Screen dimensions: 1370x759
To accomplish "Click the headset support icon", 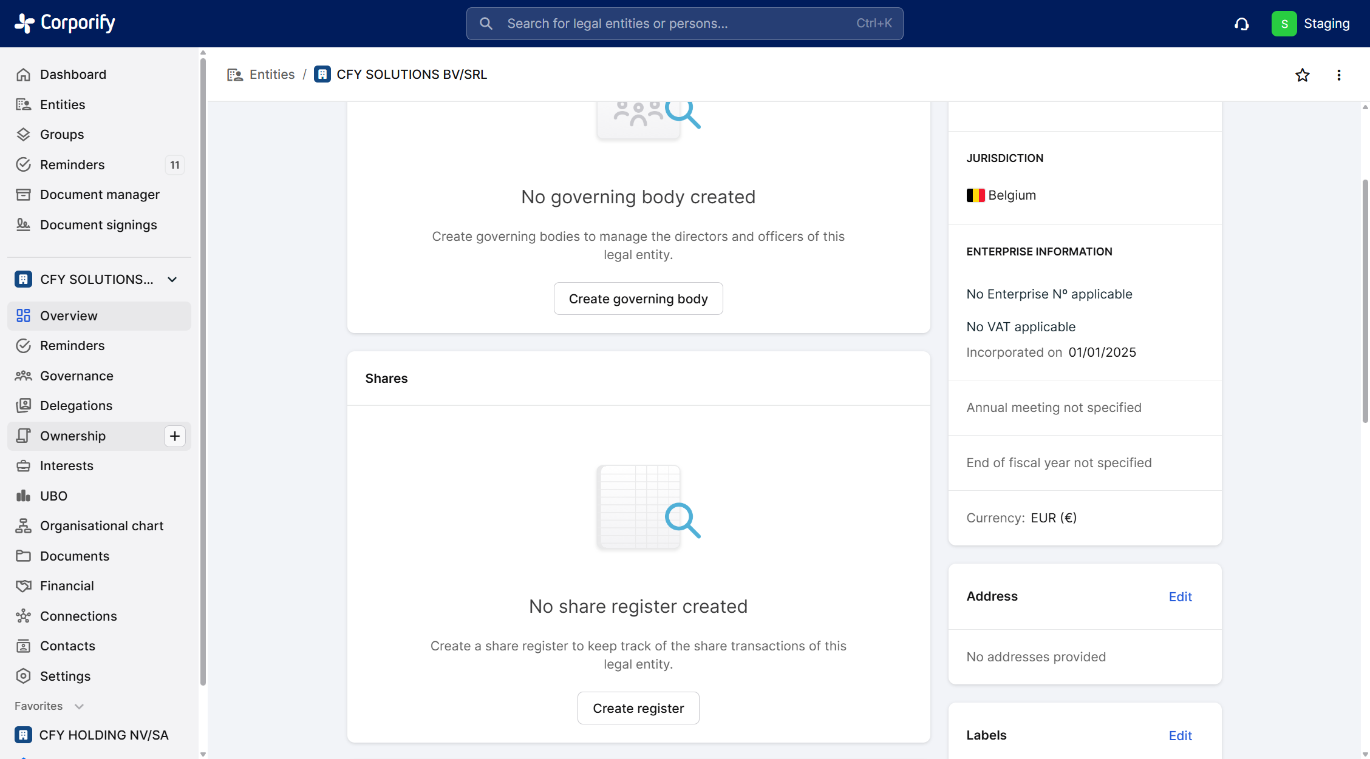I will (1241, 24).
